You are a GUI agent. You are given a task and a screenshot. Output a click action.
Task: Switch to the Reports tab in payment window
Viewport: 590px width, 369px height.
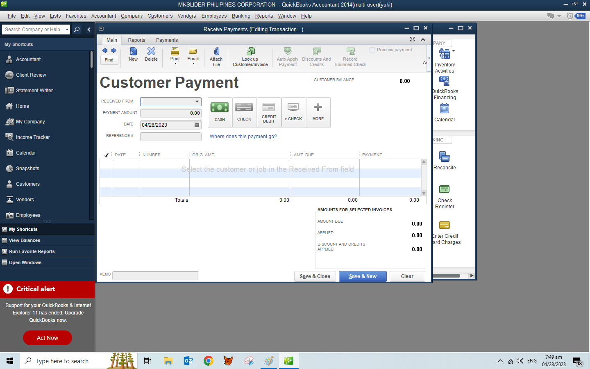[x=136, y=40]
